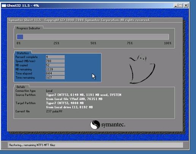This screenshot has width=196, height=154.
Task: Click the 'symantec.' wordmark text
Action: click(113, 125)
